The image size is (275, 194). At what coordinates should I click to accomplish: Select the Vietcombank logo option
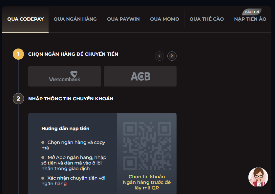click(65, 76)
